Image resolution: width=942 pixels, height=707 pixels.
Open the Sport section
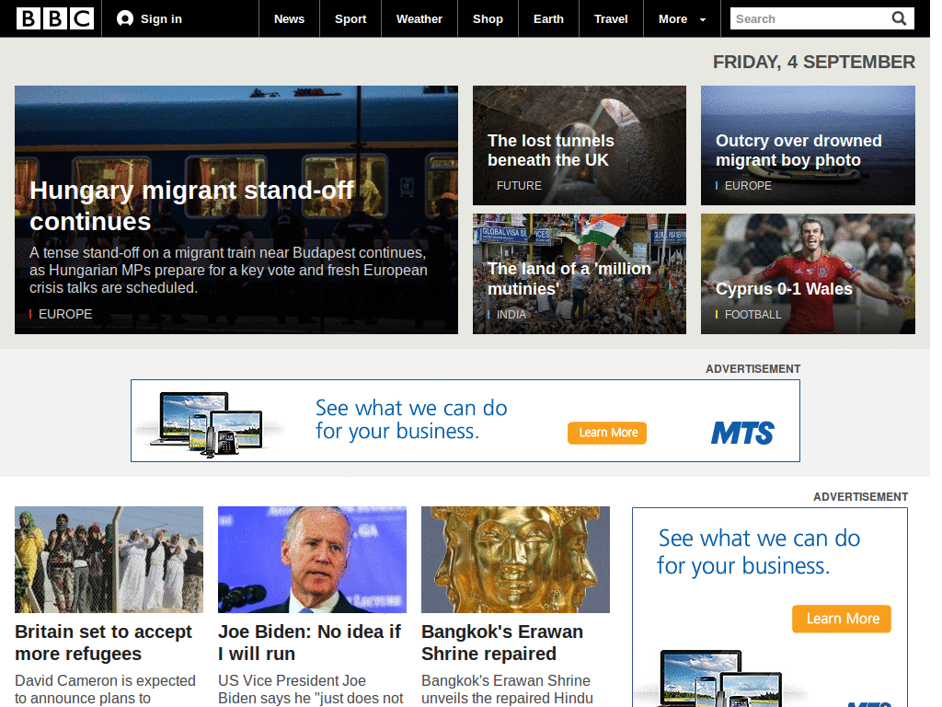pos(350,18)
